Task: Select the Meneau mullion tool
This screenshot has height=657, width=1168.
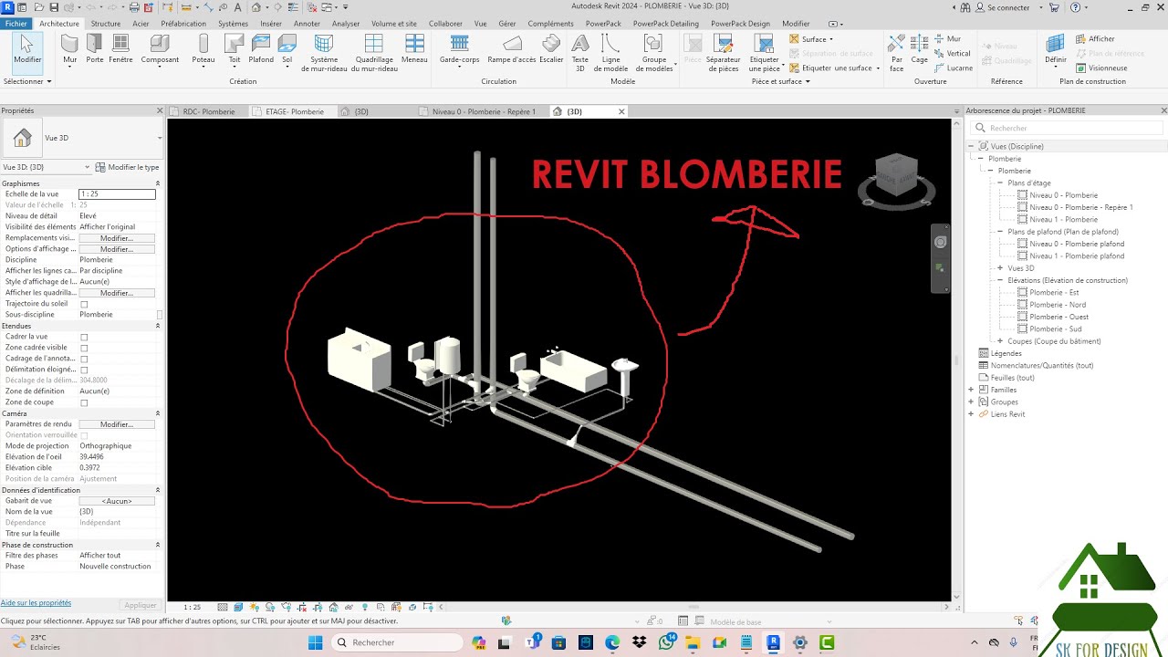Action: tap(414, 48)
